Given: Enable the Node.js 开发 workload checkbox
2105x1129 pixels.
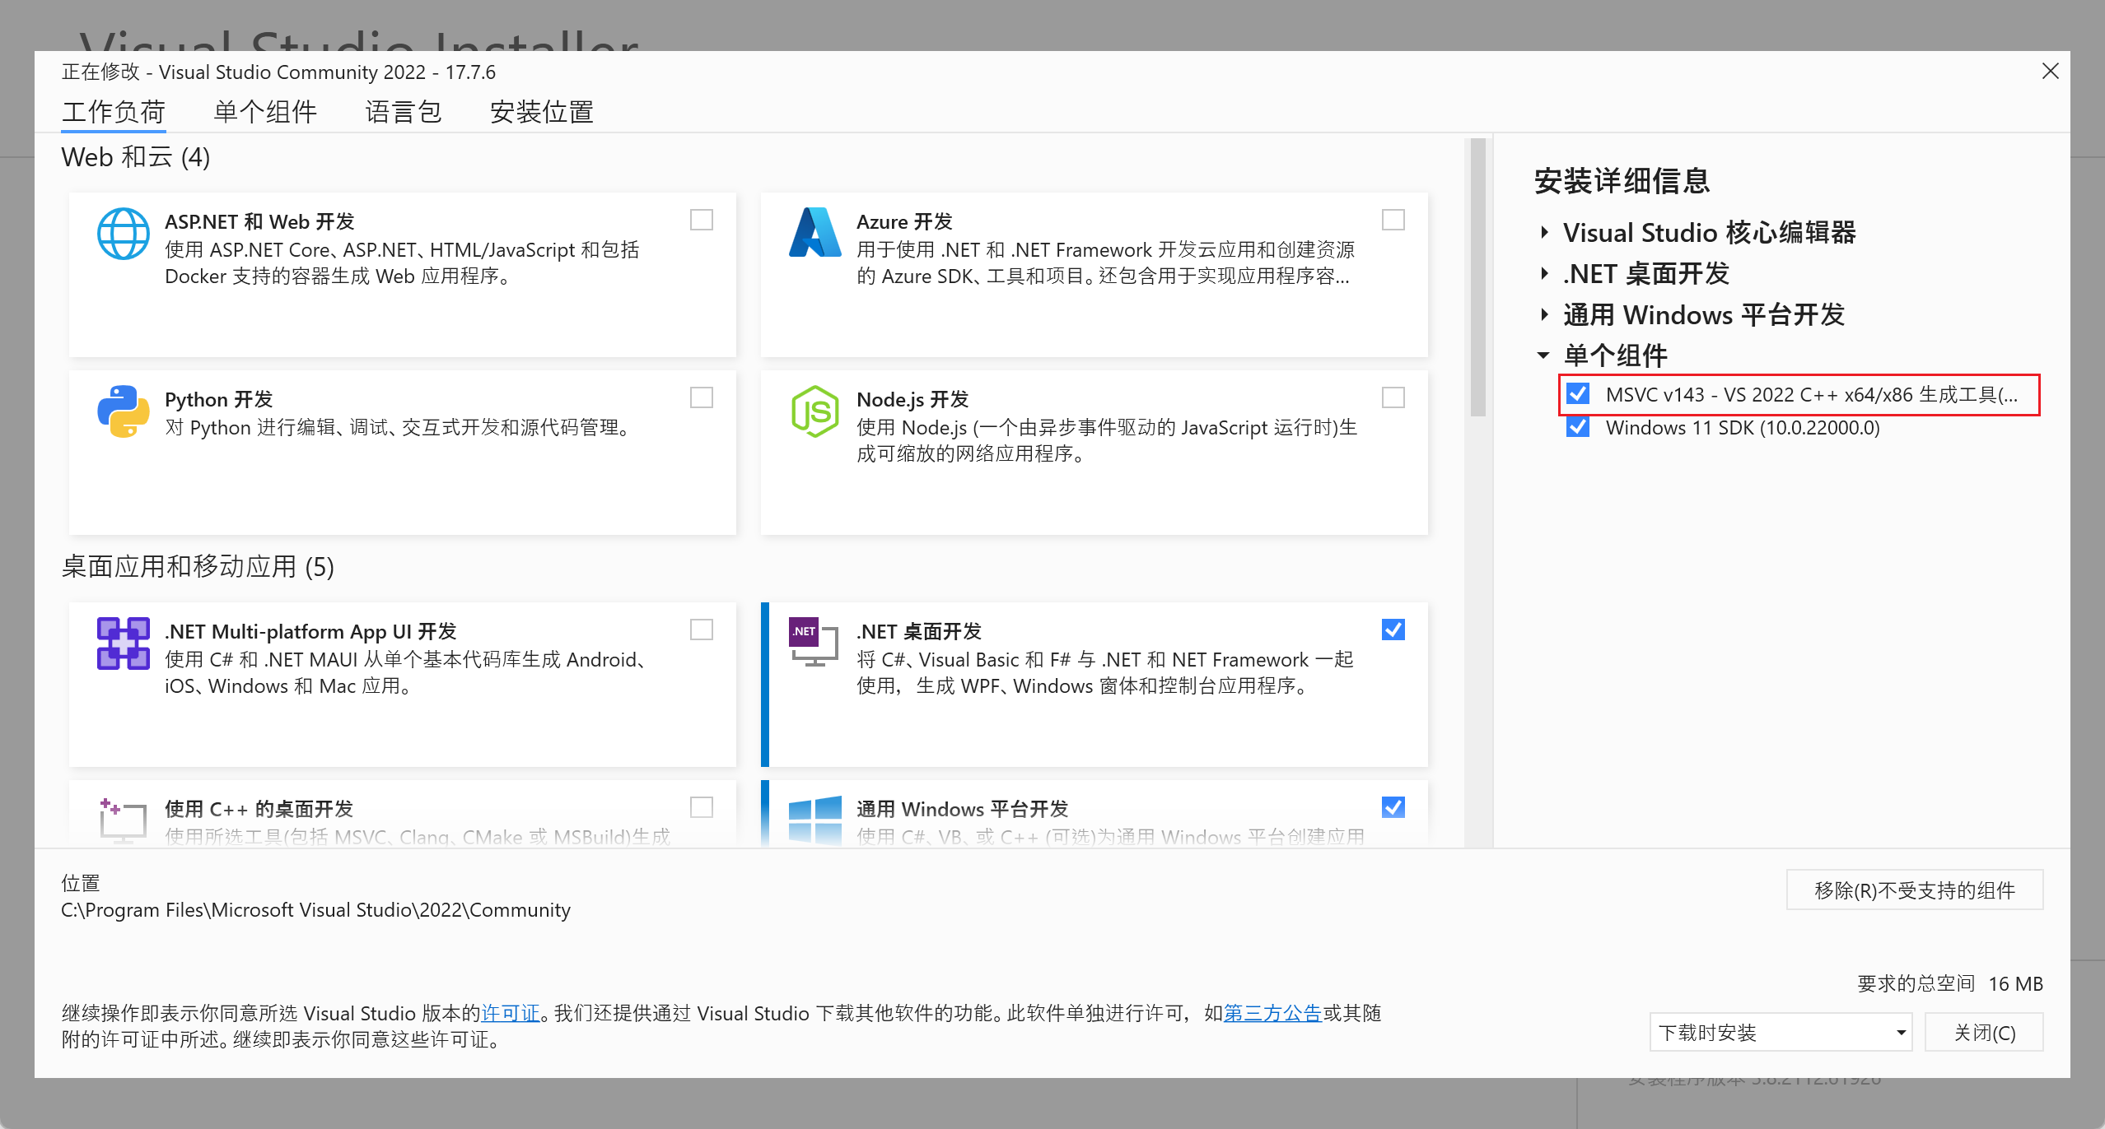Looking at the screenshot, I should [1393, 397].
